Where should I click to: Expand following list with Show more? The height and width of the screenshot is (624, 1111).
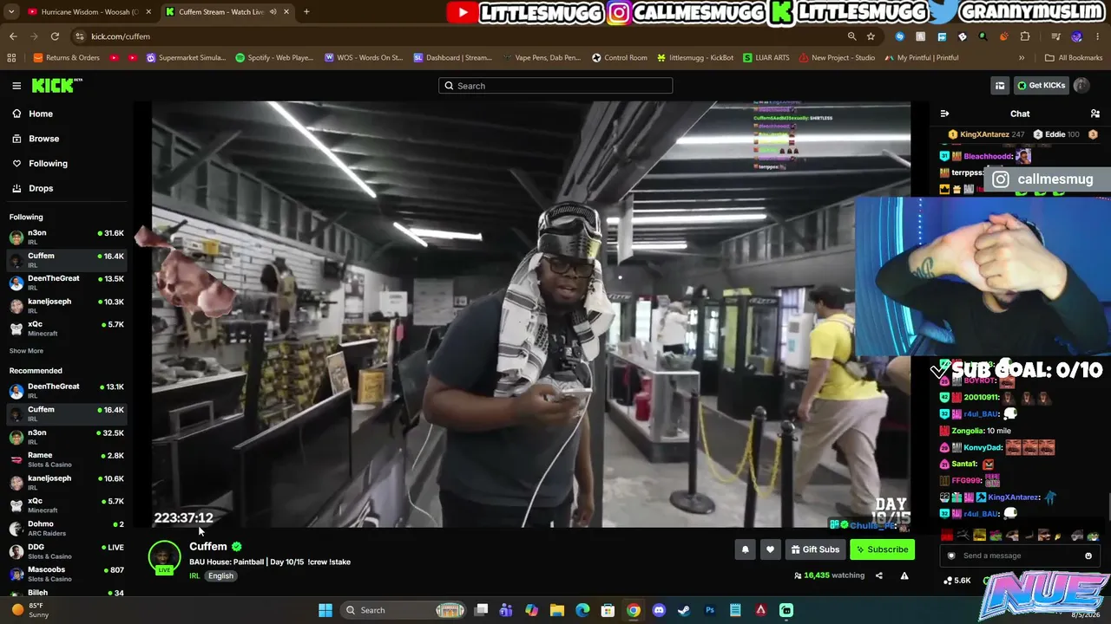26,351
